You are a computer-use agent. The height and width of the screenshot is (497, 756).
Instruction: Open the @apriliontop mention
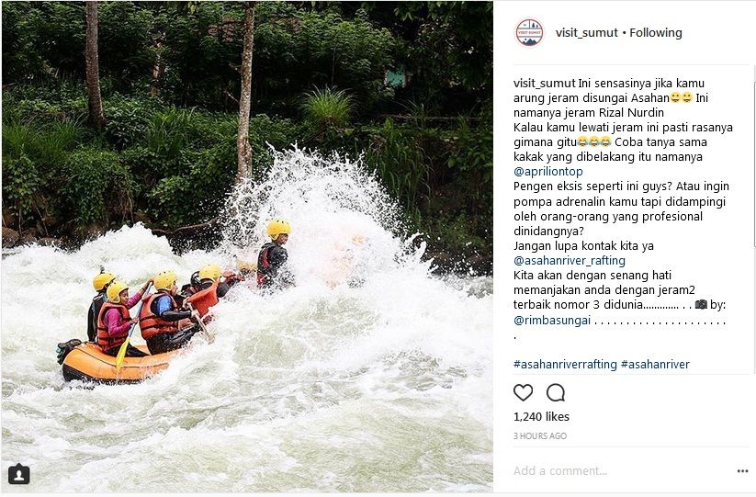(x=548, y=172)
